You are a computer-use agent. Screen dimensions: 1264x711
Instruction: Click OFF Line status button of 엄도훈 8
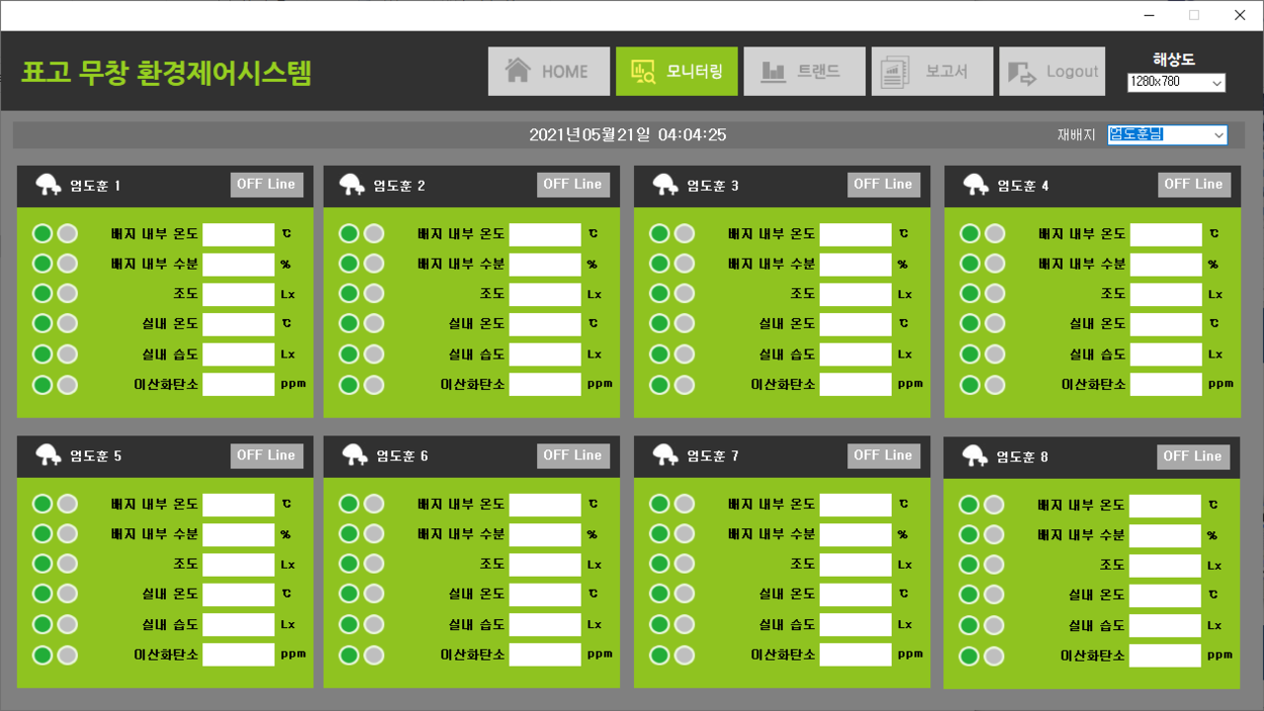click(1193, 456)
